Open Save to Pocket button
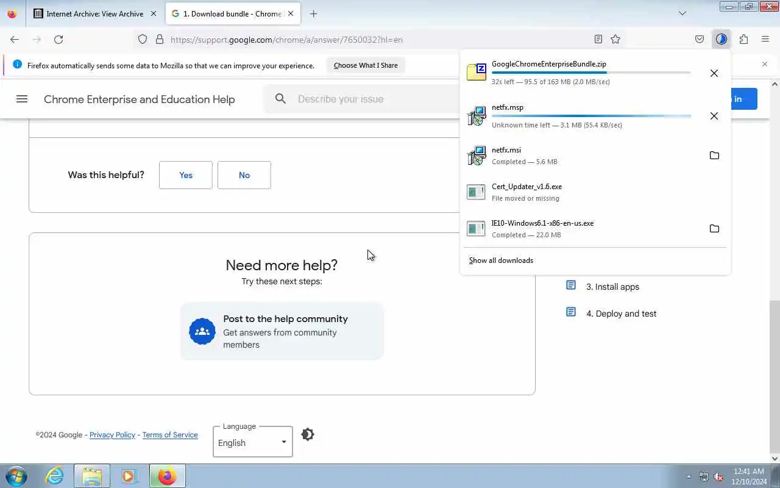Image resolution: width=780 pixels, height=488 pixels. click(700, 39)
